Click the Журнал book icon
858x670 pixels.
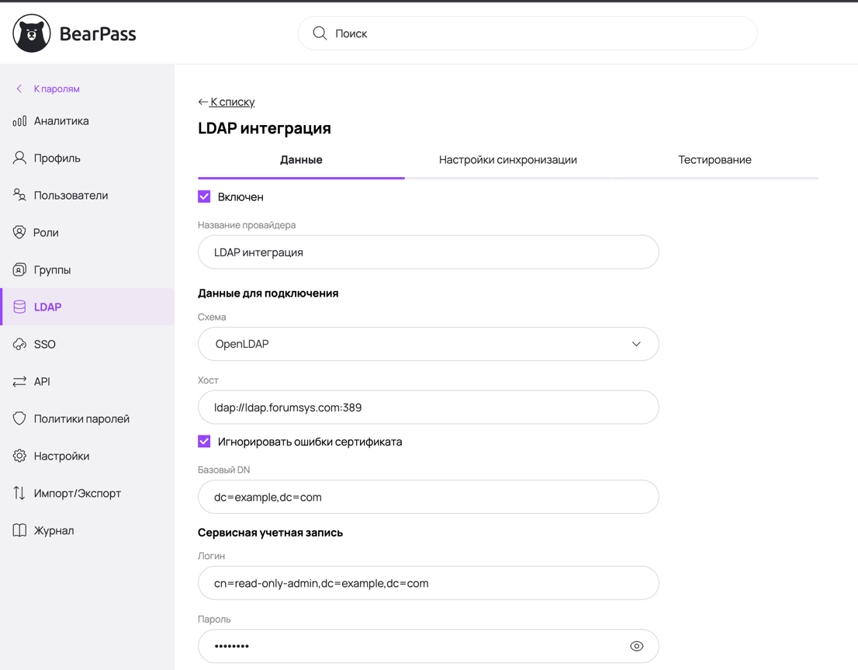(x=19, y=530)
